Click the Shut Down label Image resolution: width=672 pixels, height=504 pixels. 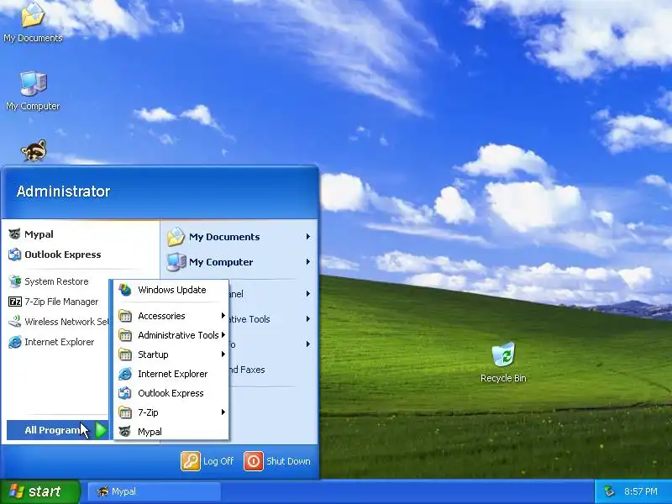click(x=288, y=461)
